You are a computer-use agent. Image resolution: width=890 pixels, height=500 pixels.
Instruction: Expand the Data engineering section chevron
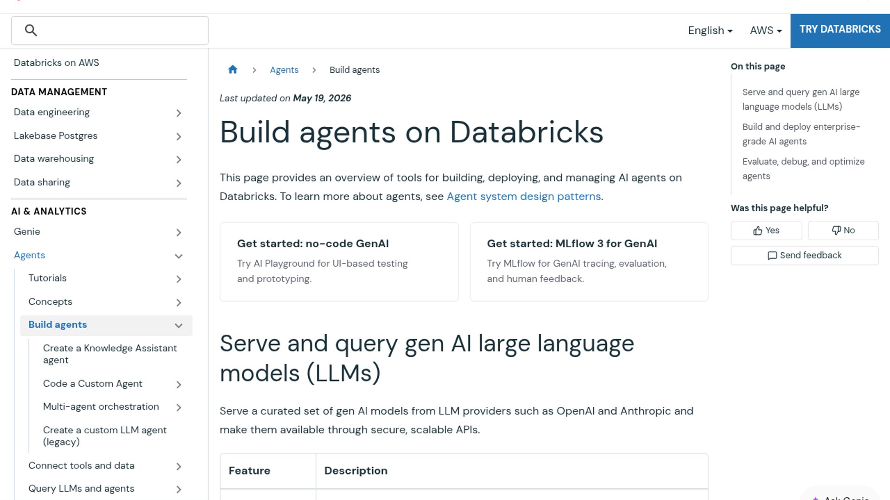179,113
